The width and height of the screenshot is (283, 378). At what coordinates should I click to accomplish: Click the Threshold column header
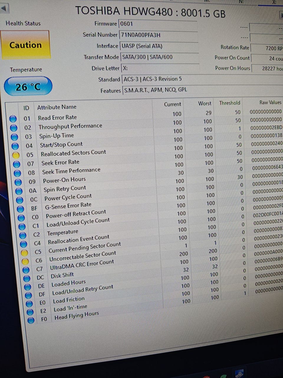(230, 103)
